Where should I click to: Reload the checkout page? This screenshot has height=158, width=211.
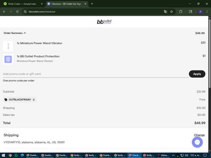click(x=17, y=12)
